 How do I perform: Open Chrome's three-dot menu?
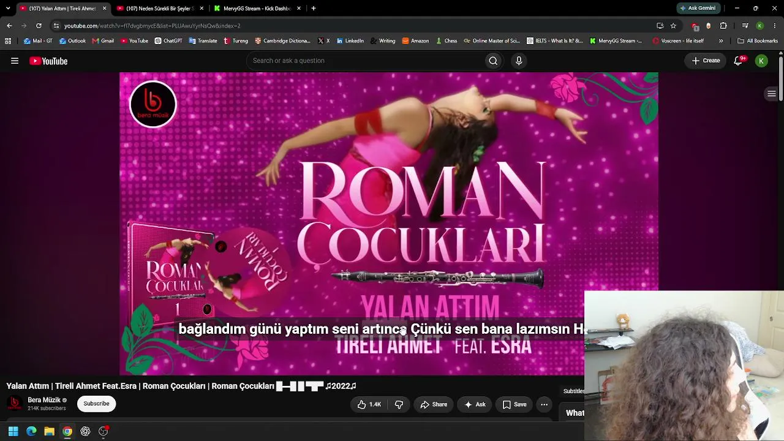click(x=775, y=26)
